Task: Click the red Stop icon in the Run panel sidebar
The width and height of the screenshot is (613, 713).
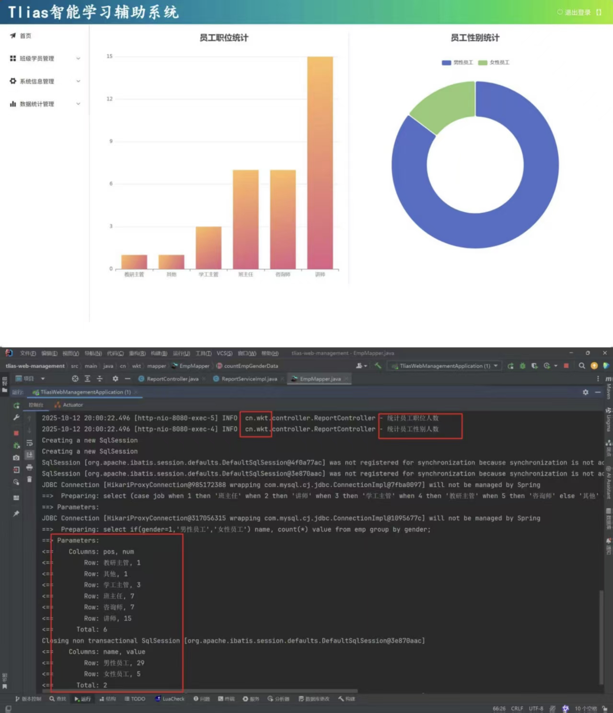Action: 16,433
